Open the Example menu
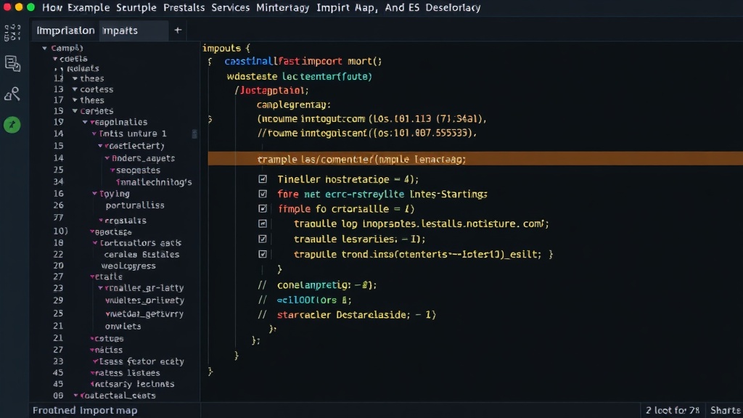The image size is (743, 418). pos(89,7)
